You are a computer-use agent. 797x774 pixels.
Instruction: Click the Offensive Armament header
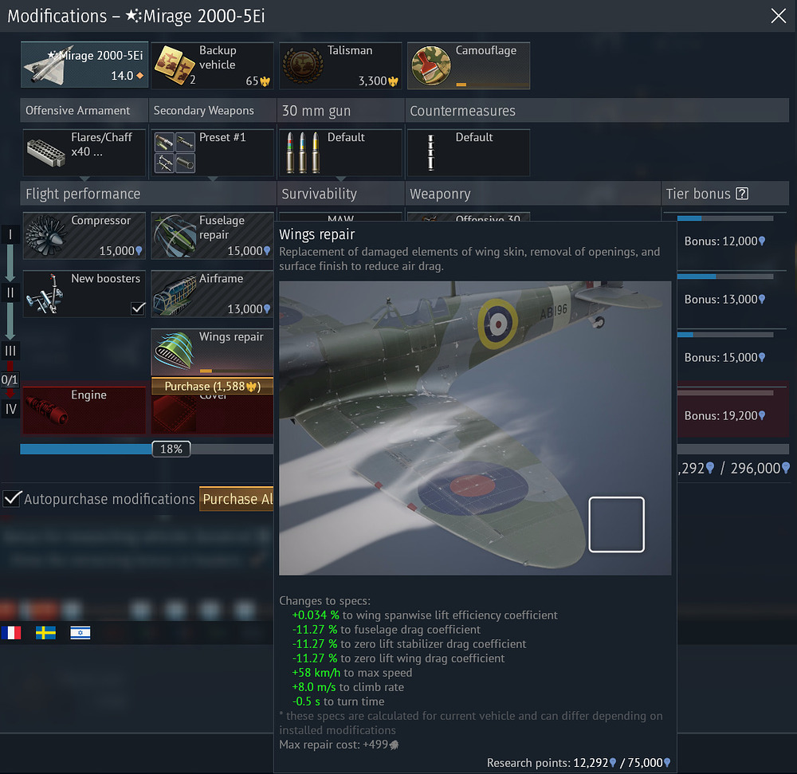click(84, 110)
